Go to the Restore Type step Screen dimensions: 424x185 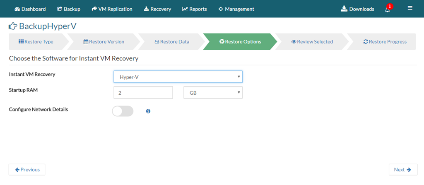(x=36, y=42)
